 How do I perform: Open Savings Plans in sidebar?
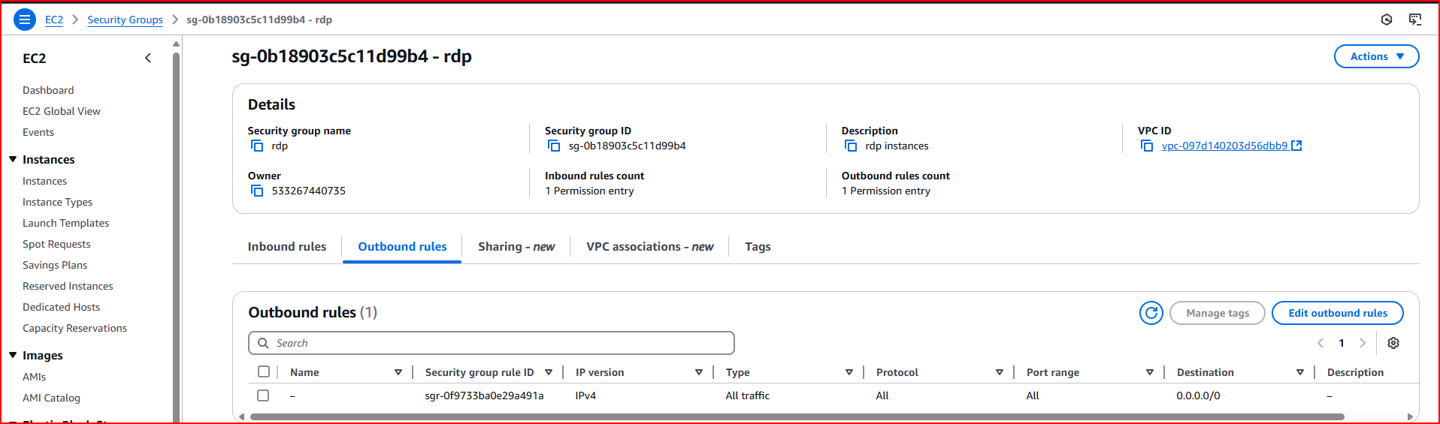tap(55, 265)
